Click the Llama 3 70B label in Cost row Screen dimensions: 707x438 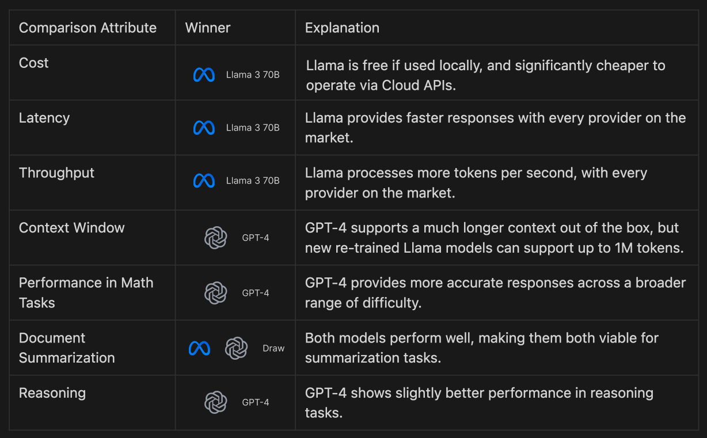coord(253,75)
